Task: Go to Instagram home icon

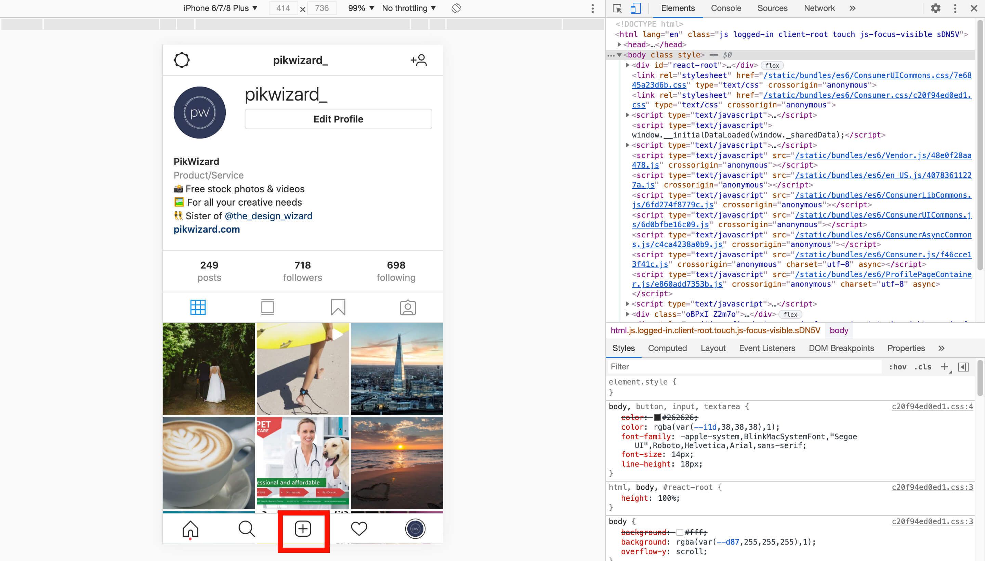Action: (190, 529)
